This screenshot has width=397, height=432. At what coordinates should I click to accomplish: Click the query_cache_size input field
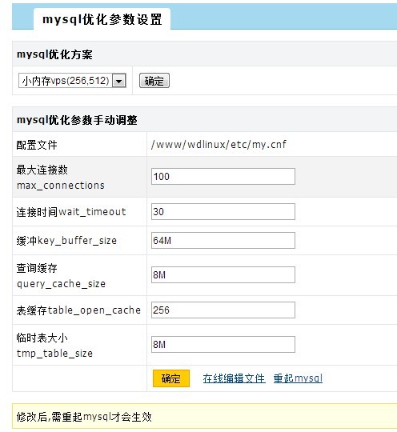click(223, 274)
